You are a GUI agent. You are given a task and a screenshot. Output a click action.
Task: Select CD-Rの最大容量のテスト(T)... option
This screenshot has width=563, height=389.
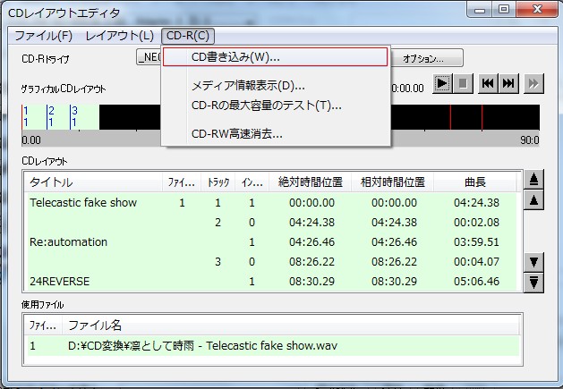point(266,106)
